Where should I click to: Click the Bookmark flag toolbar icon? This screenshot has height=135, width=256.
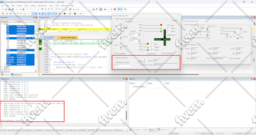tap(42, 9)
